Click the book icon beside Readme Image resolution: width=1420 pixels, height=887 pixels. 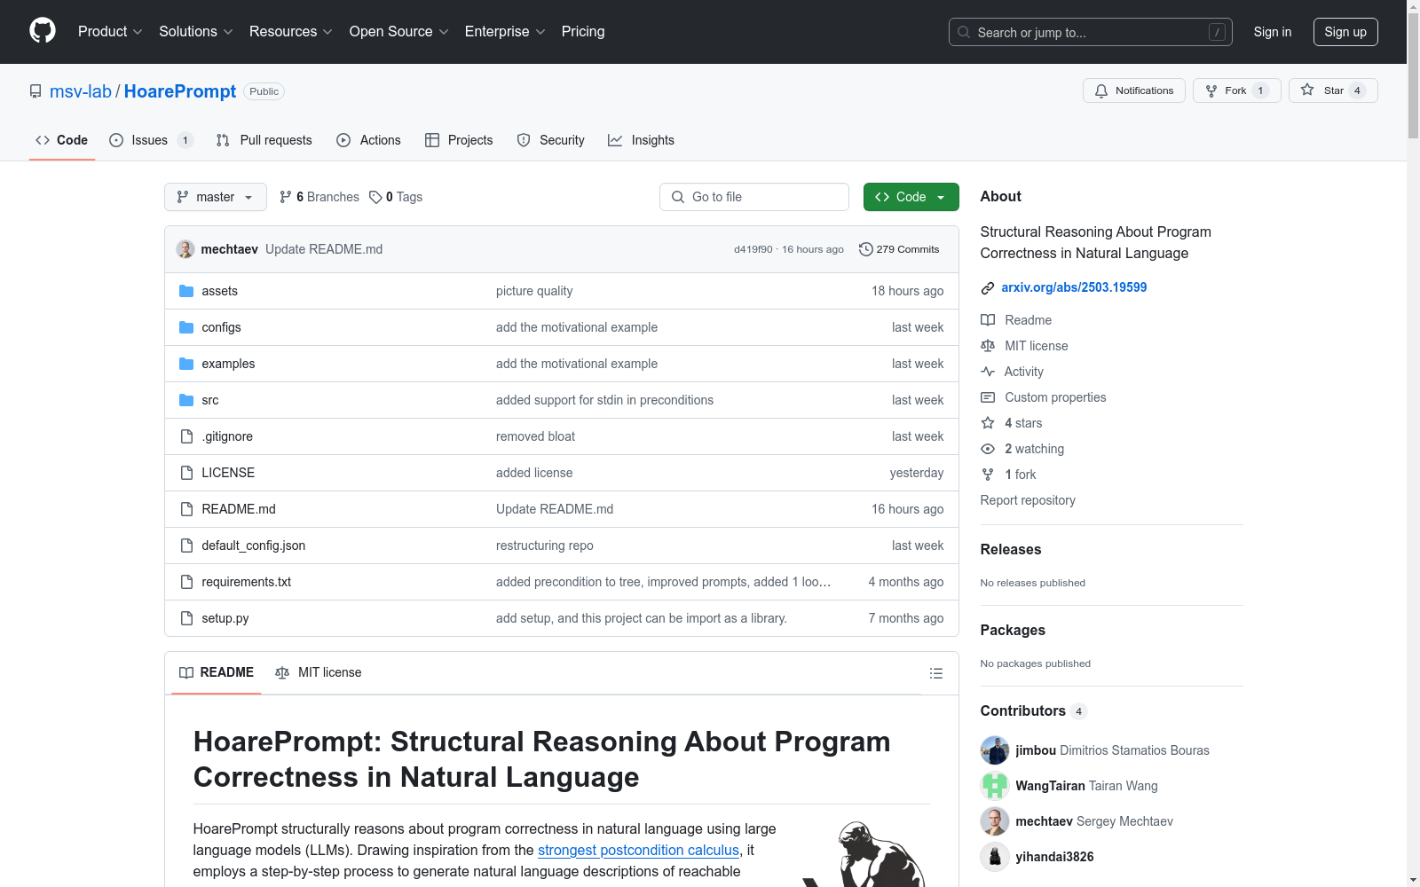(988, 320)
